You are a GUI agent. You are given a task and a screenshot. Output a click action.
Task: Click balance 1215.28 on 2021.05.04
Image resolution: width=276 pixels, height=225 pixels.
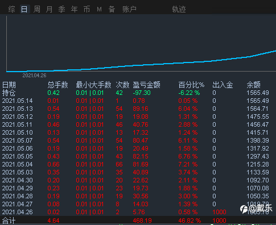[258, 164]
